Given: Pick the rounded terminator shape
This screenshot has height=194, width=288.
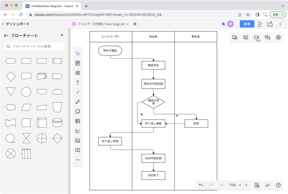Looking at the screenshot, I should 11,61.
